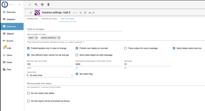The height and width of the screenshot is (111, 205).
Task: Click the ioBroker logo
Action: 5,4
